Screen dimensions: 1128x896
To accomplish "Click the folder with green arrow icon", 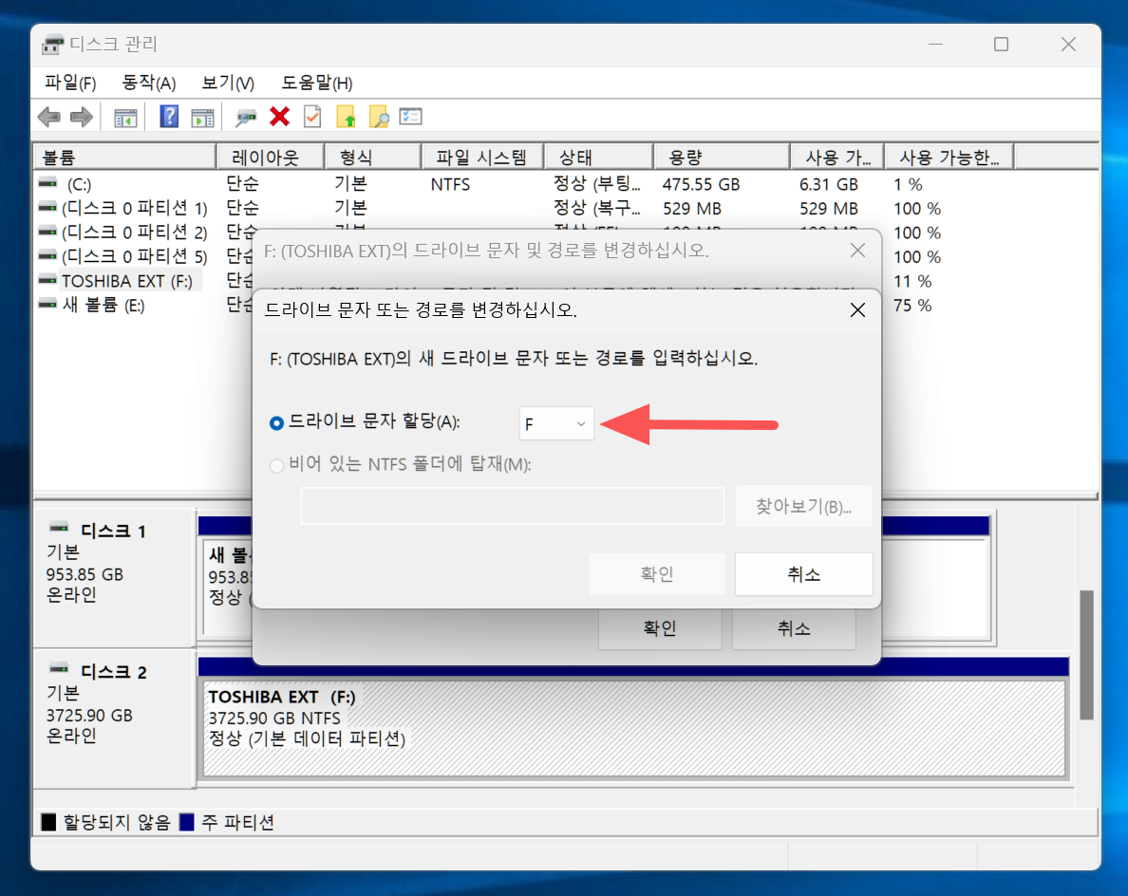I will tap(346, 117).
